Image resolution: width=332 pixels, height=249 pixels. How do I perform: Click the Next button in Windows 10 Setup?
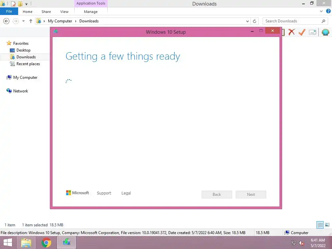(x=251, y=195)
